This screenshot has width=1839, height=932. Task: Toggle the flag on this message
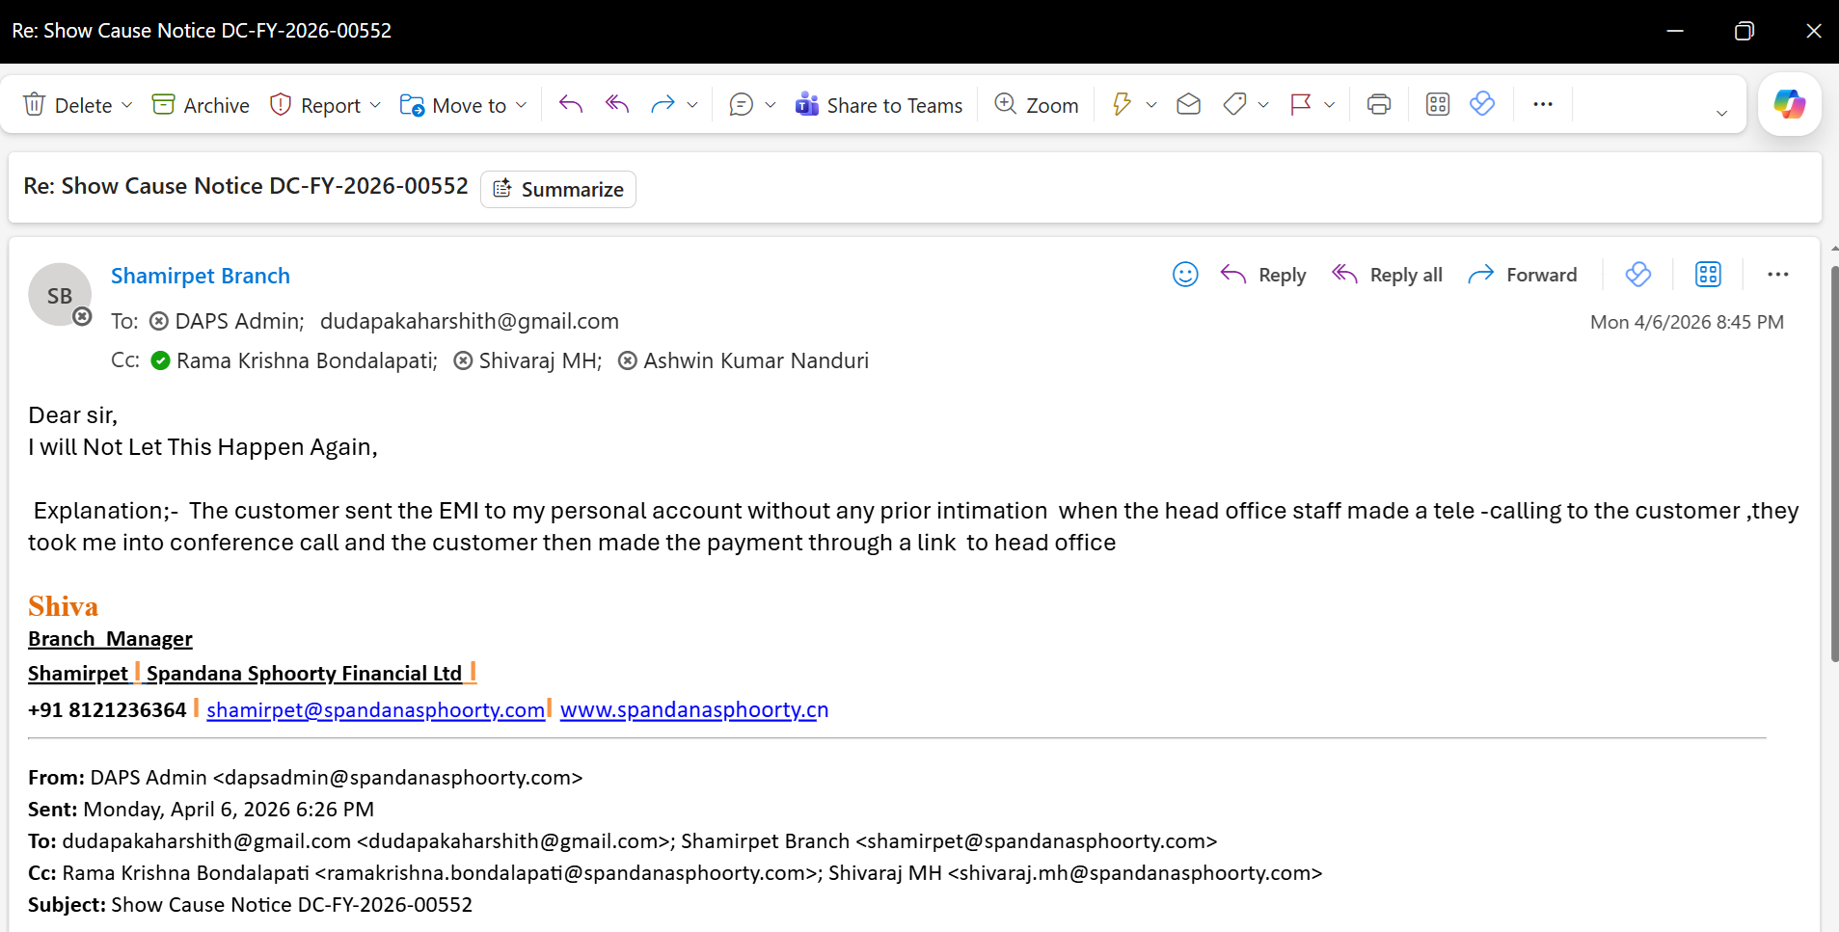click(1300, 105)
